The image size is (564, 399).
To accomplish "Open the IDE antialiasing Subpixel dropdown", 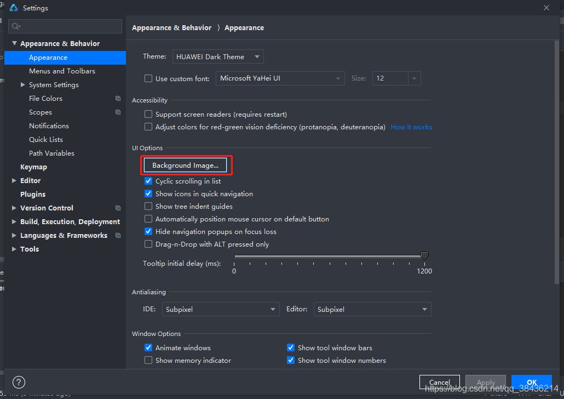I will (221, 309).
